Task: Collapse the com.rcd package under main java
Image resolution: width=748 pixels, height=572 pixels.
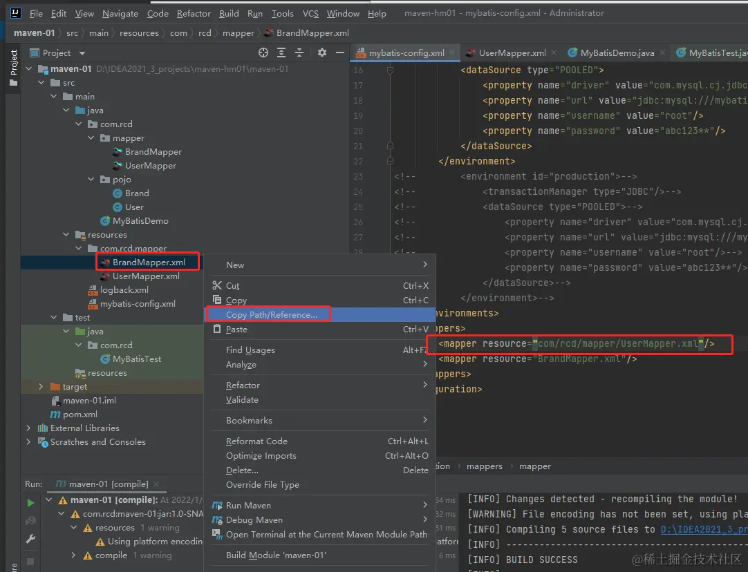Action: 79,124
